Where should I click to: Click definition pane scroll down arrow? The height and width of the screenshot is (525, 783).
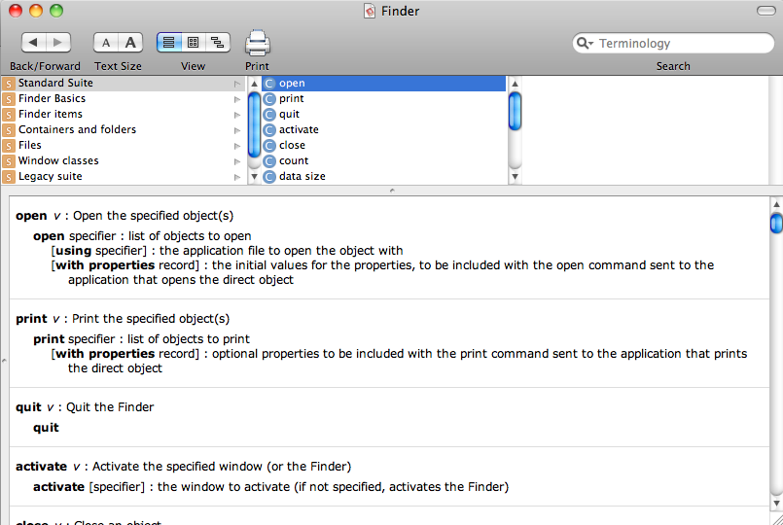click(x=776, y=503)
